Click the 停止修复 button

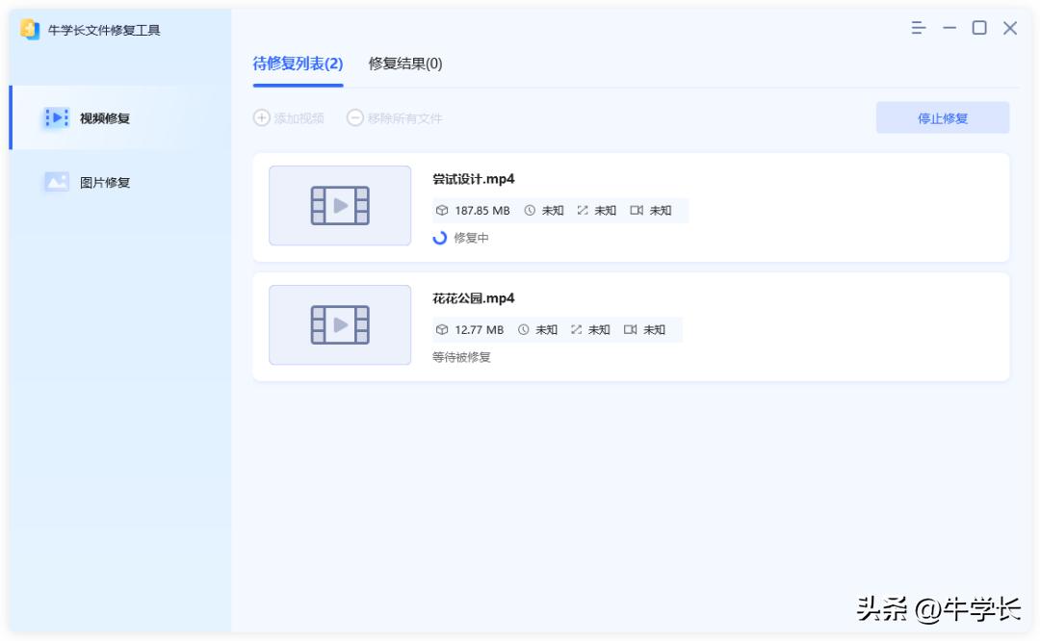pyautogui.click(x=942, y=116)
